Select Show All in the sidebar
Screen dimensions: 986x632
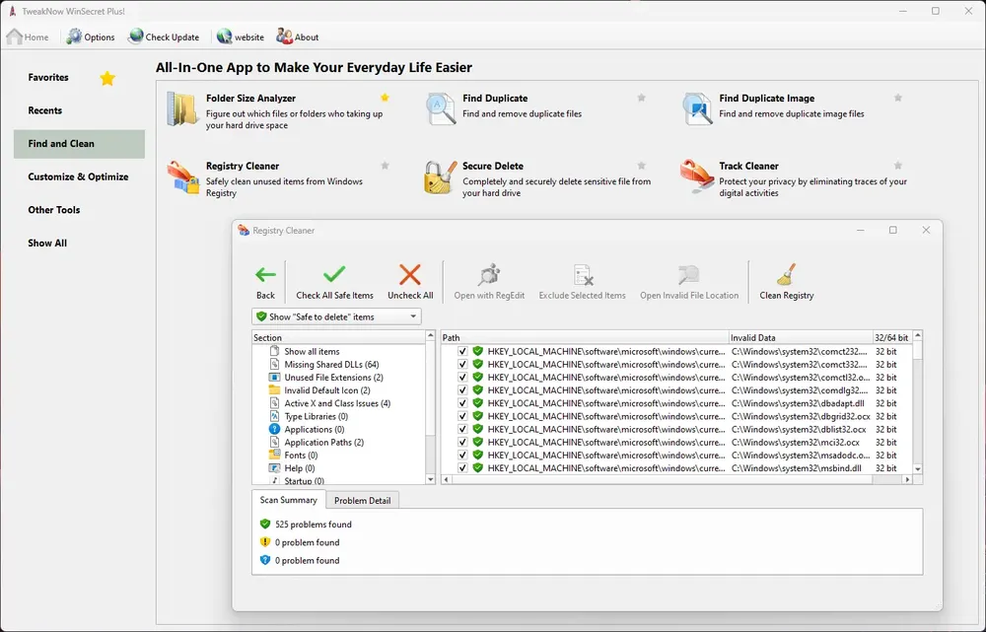point(79,244)
